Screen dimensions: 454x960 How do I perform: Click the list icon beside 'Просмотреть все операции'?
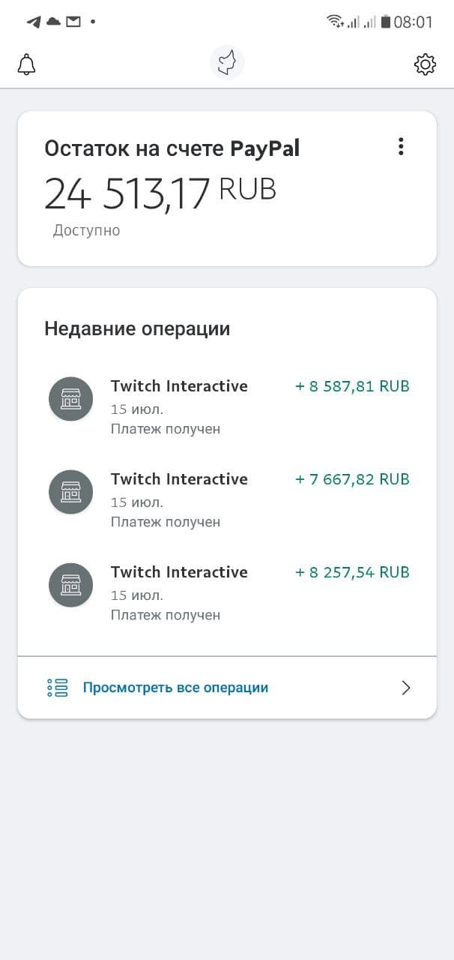tap(57, 688)
